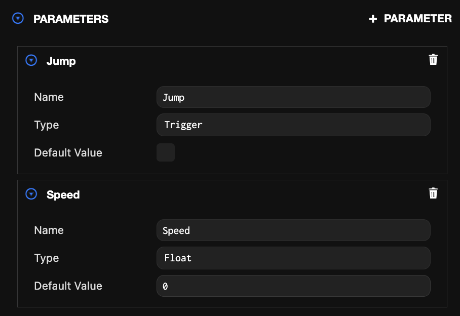This screenshot has width=460, height=316.
Task: Focus the Speed Default Value field
Action: click(293, 286)
